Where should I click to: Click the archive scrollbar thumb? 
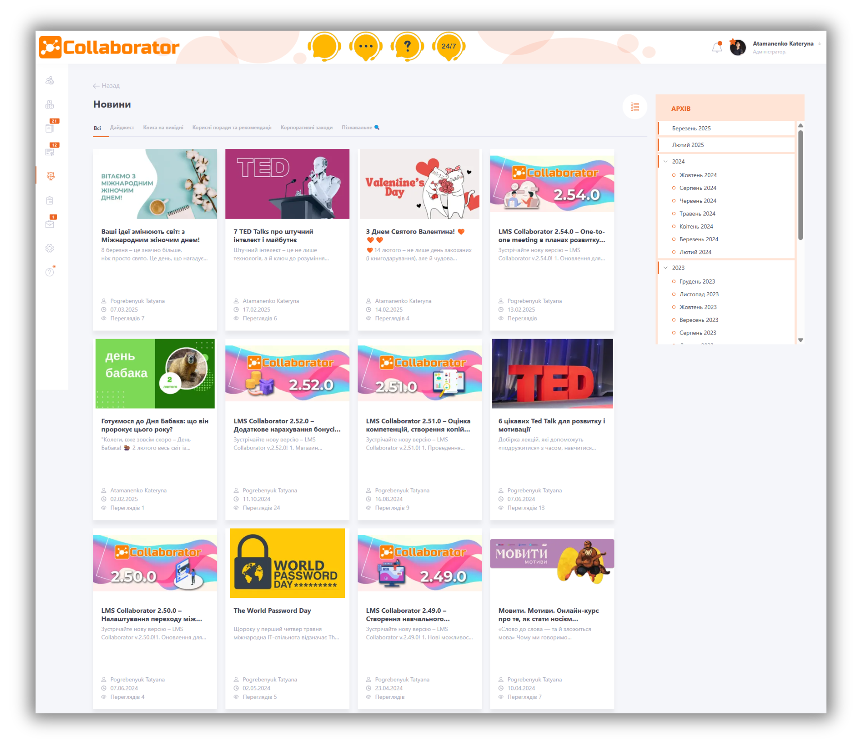800,185
